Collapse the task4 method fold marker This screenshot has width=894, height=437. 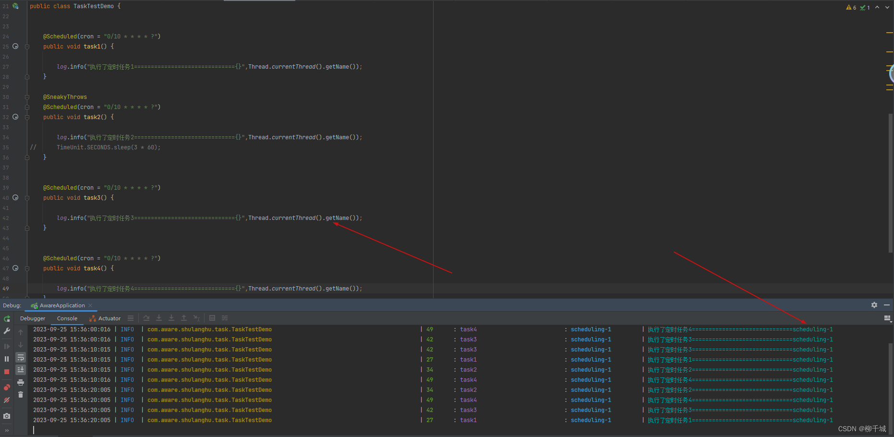(27, 268)
